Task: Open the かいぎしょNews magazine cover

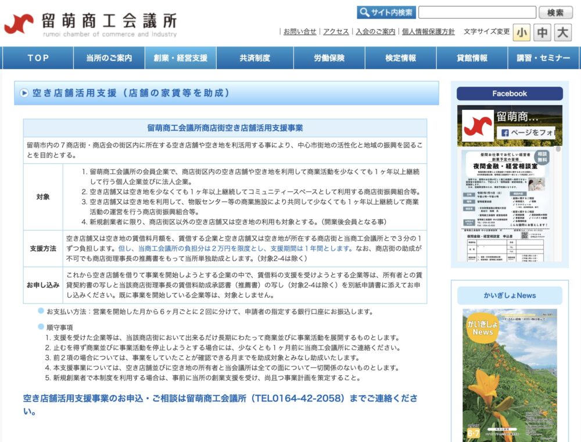Action: tap(510, 375)
